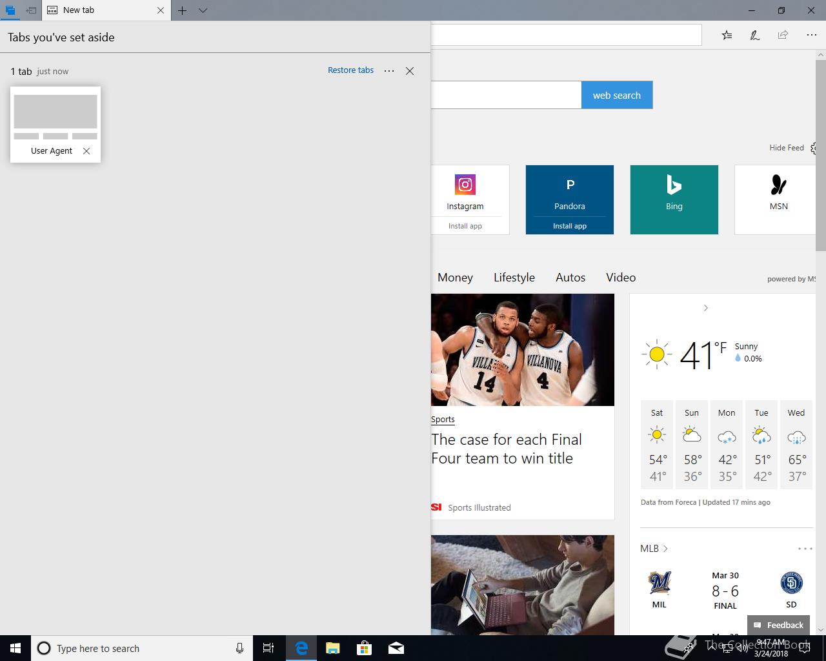Open MLB card more options dots

pos(805,549)
